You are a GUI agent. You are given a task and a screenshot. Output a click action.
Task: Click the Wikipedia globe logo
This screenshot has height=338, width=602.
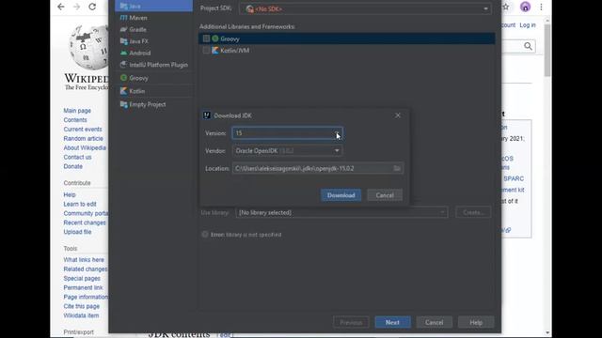coord(88,48)
